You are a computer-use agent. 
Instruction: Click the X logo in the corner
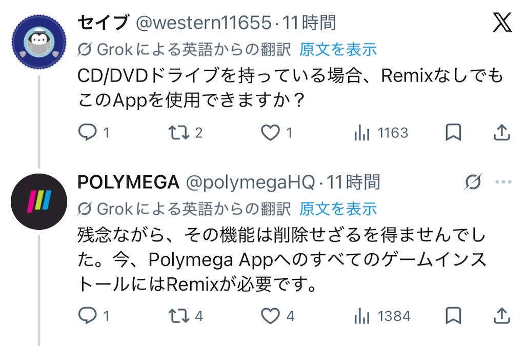[x=502, y=23]
